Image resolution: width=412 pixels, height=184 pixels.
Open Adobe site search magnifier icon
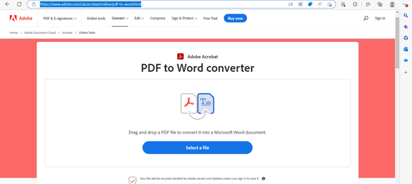click(x=366, y=19)
